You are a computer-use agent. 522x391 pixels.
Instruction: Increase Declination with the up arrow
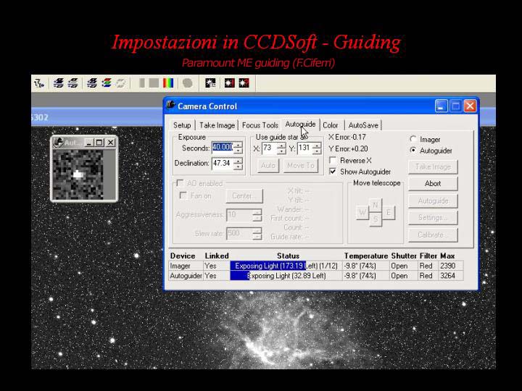point(238,161)
